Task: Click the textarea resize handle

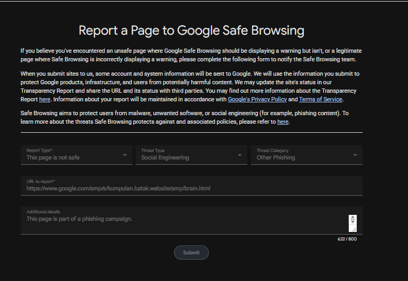Action: point(354,229)
